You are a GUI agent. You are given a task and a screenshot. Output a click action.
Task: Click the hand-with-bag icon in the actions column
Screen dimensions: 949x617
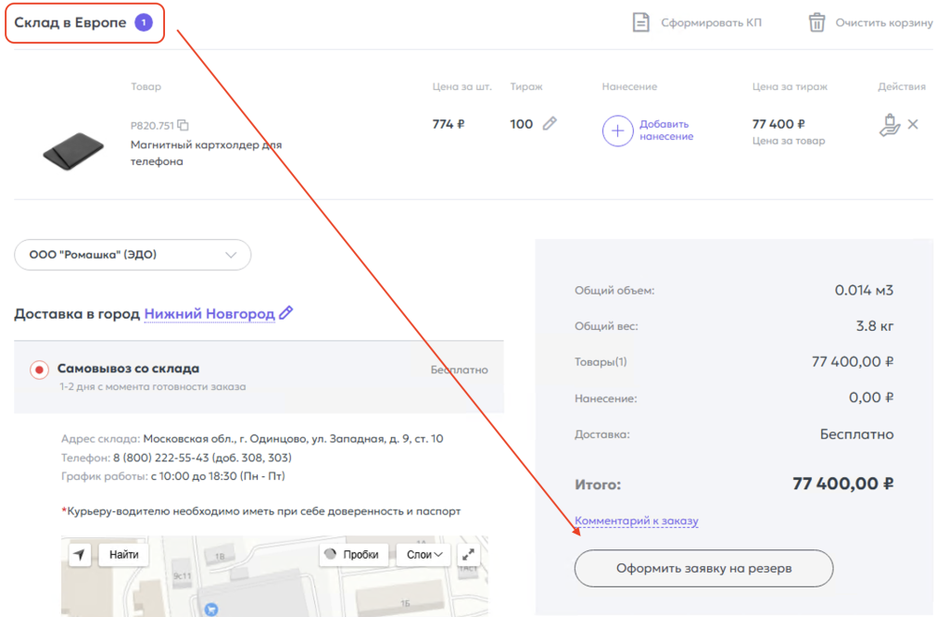click(x=889, y=125)
